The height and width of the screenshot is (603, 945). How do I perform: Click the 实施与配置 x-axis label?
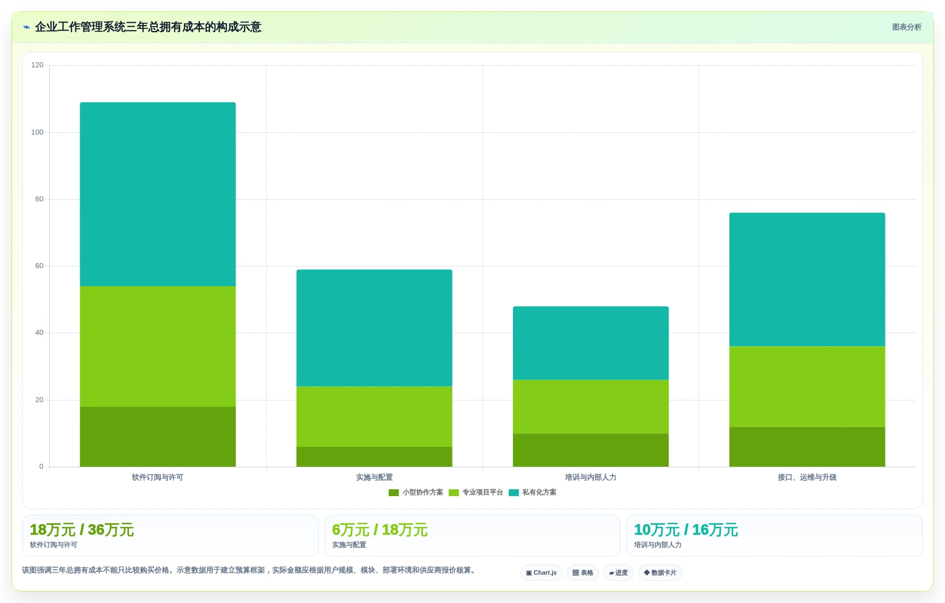pos(374,477)
